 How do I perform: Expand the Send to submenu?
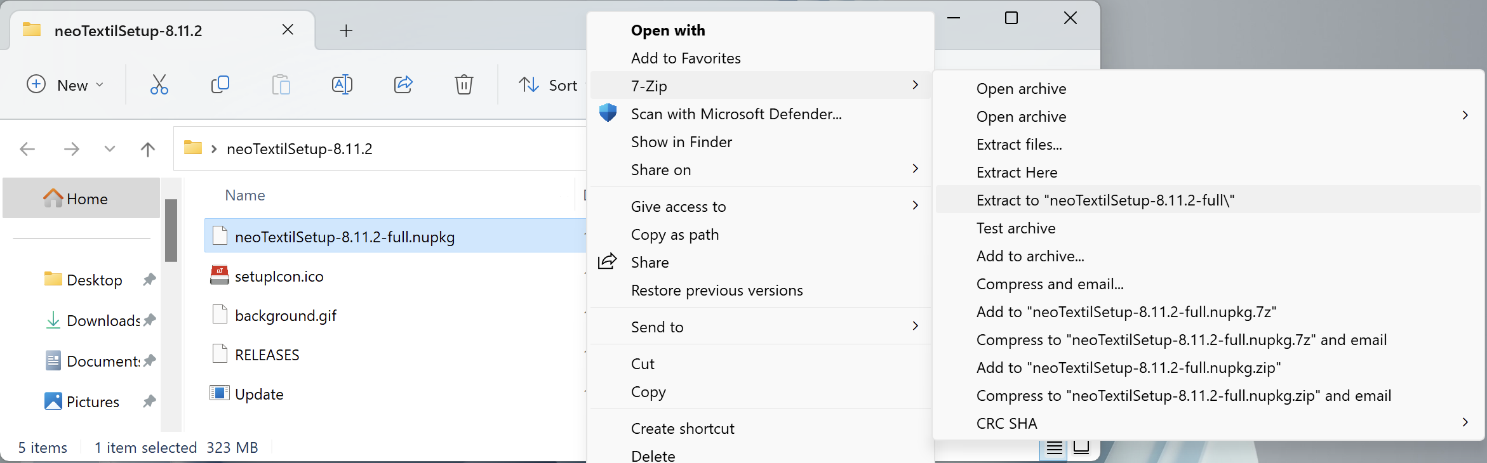click(761, 327)
